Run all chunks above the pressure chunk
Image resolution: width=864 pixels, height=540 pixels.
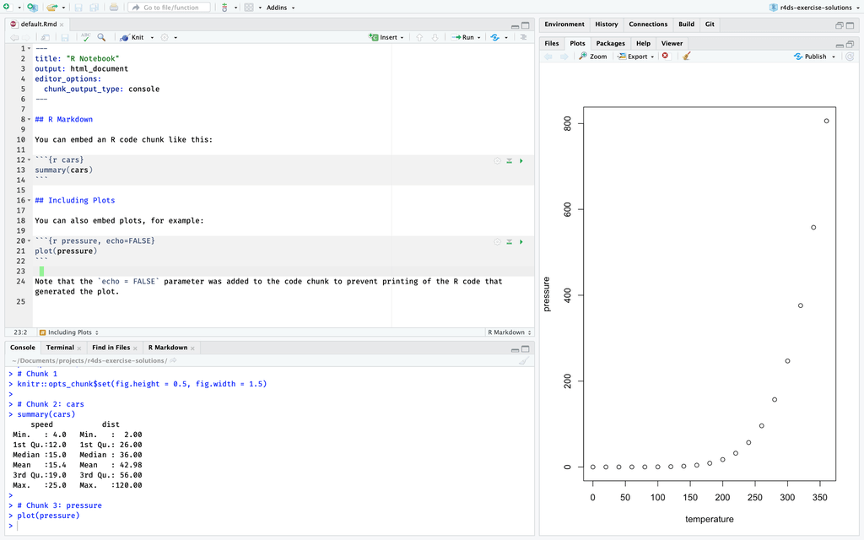[509, 242]
